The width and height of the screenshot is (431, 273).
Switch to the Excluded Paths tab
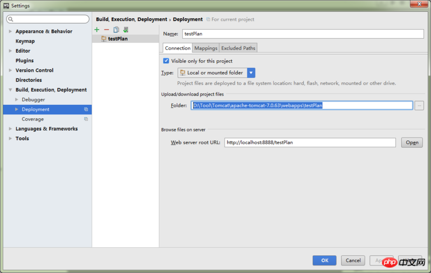(238, 48)
